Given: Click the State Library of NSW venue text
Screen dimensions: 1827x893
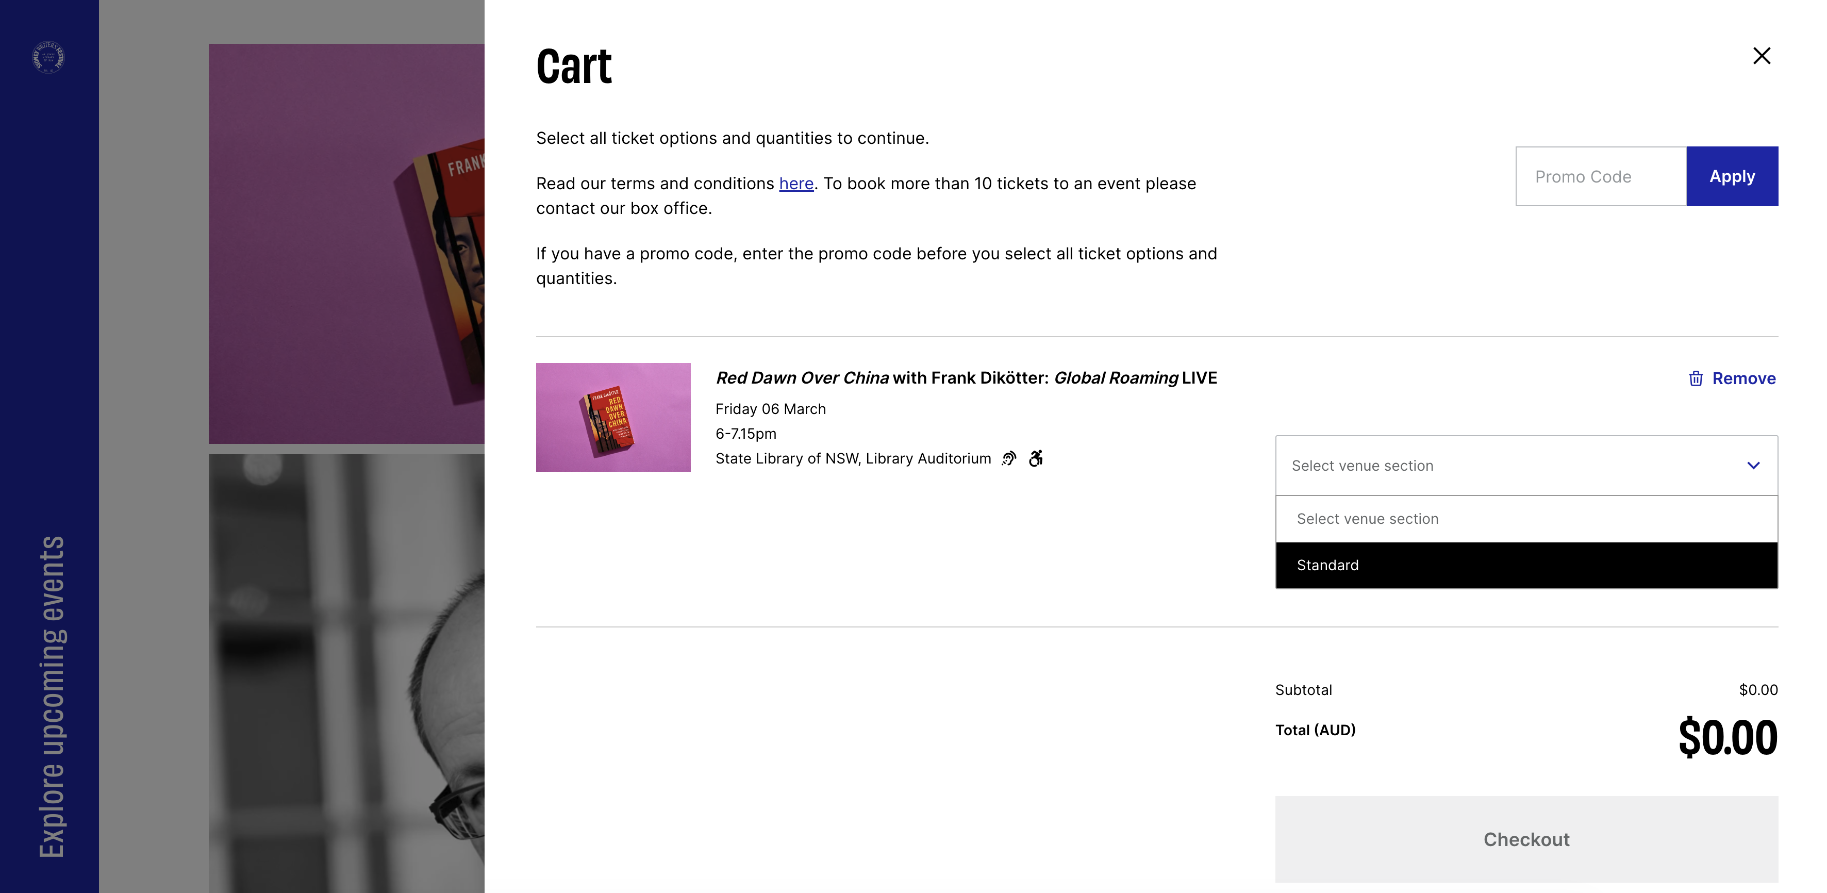Looking at the screenshot, I should [x=853, y=459].
